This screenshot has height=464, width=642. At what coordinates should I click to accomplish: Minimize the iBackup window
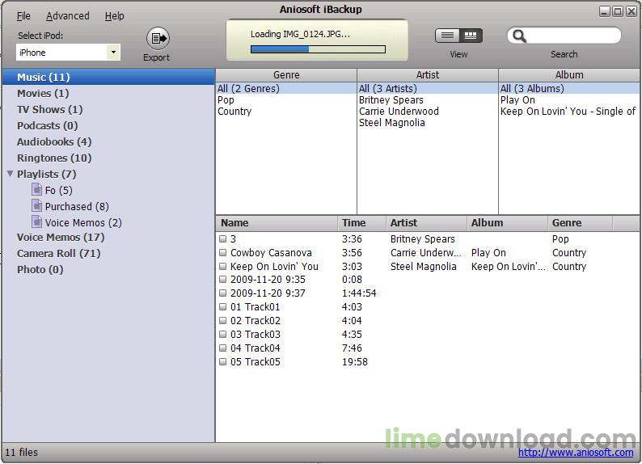click(604, 11)
